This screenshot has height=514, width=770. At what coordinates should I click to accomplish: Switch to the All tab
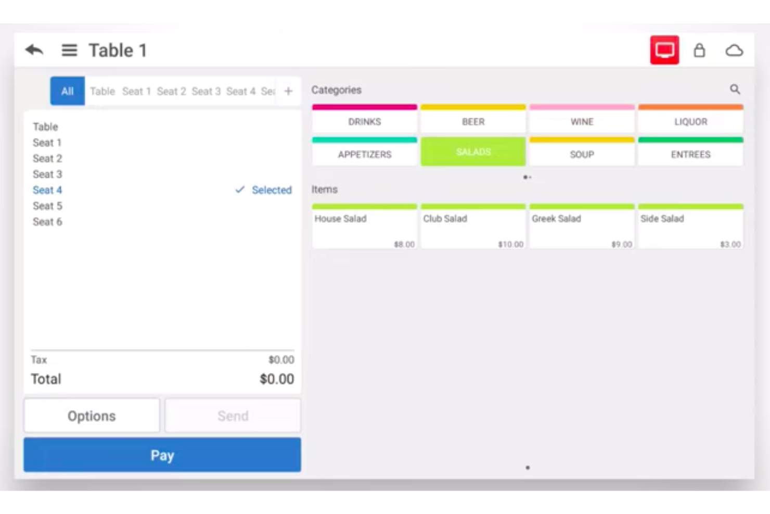[67, 91]
